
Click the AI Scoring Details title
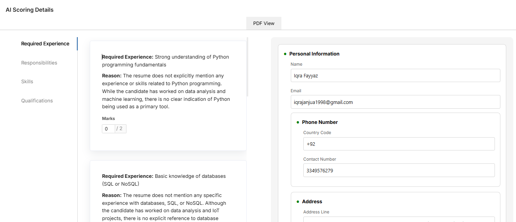coord(30,10)
